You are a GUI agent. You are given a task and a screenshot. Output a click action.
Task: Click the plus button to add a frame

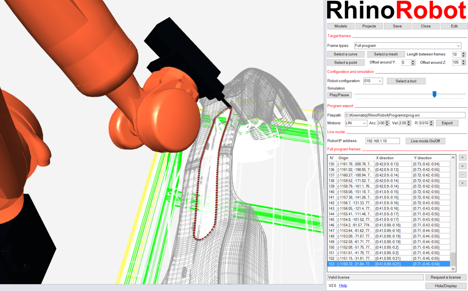462,166
